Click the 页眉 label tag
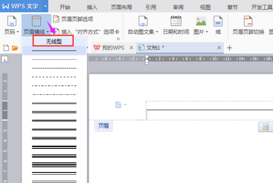 pyautogui.click(x=104, y=126)
